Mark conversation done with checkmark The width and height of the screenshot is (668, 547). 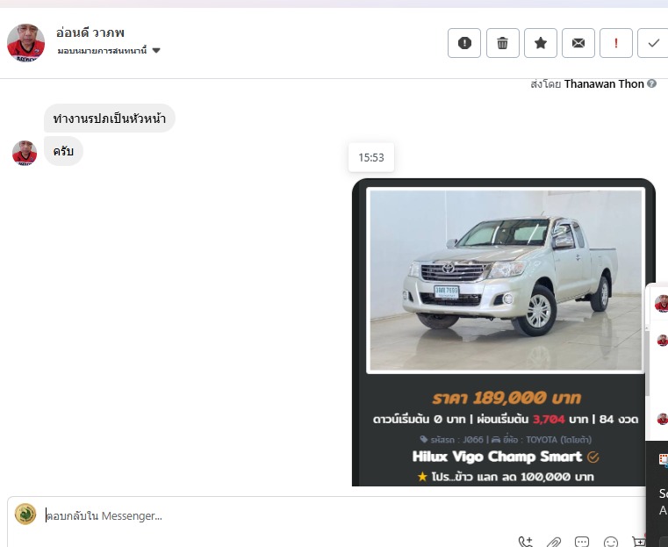pos(653,43)
